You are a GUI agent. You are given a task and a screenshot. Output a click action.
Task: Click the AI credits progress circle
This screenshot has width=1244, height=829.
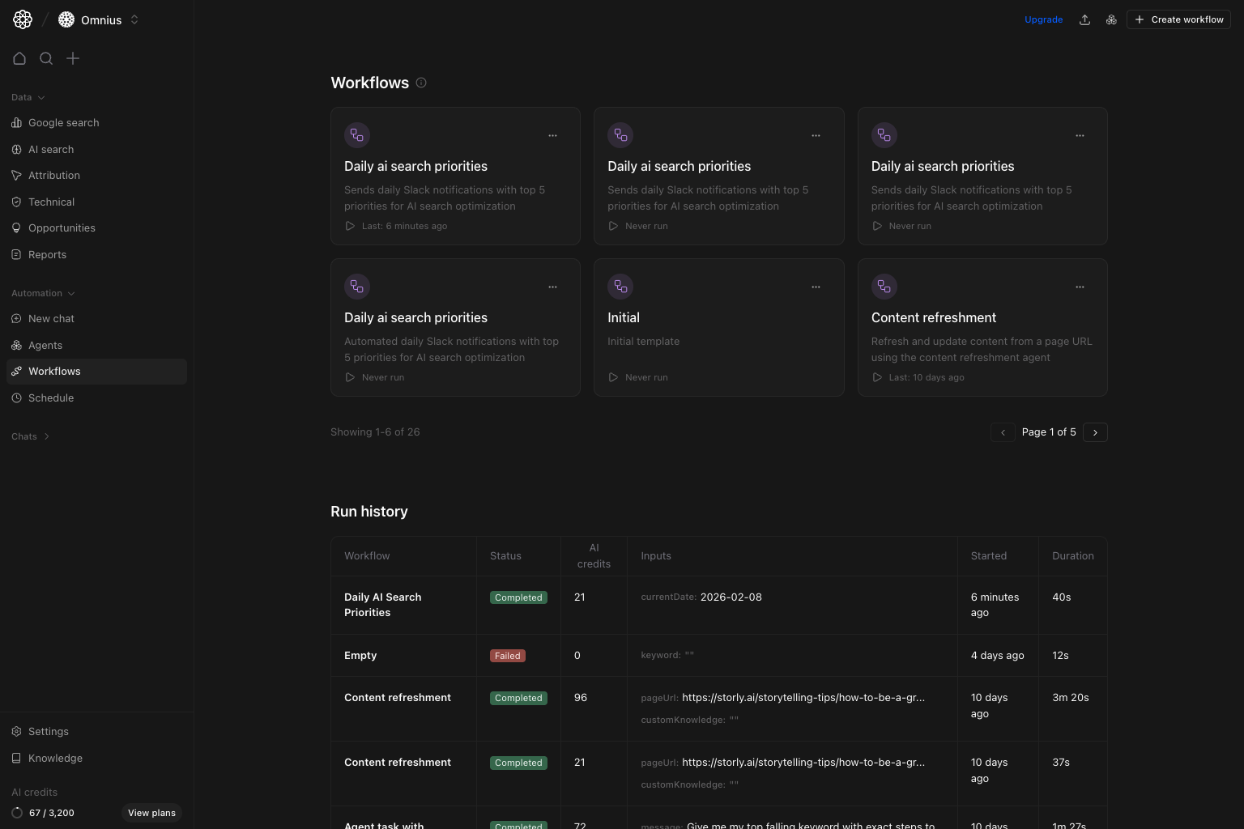point(17,812)
